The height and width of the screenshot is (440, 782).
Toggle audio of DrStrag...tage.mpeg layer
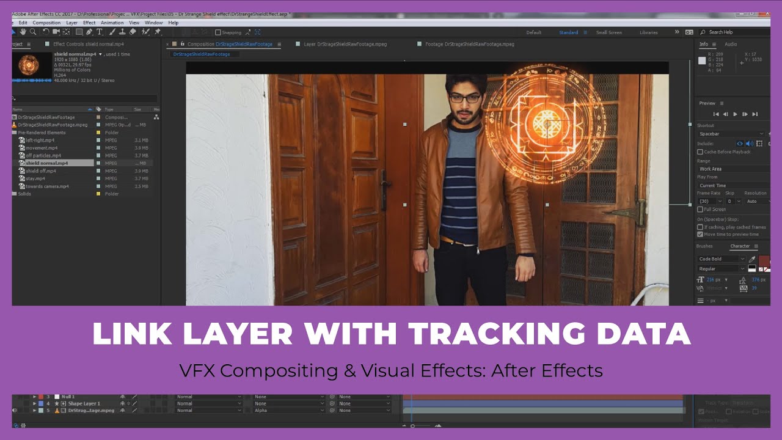tap(15, 411)
